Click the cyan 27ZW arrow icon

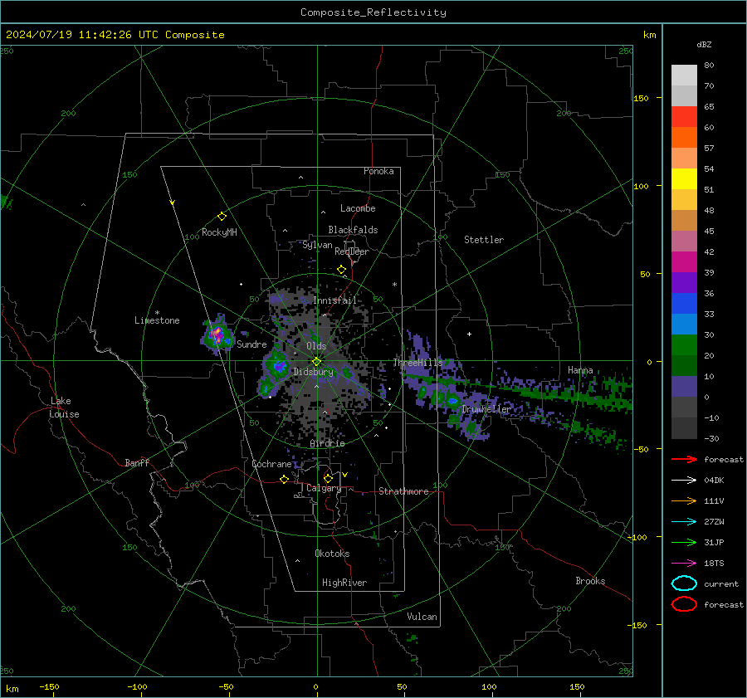point(684,522)
